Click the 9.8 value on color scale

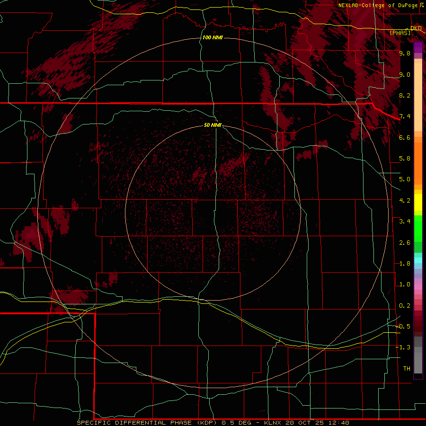[x=405, y=53]
